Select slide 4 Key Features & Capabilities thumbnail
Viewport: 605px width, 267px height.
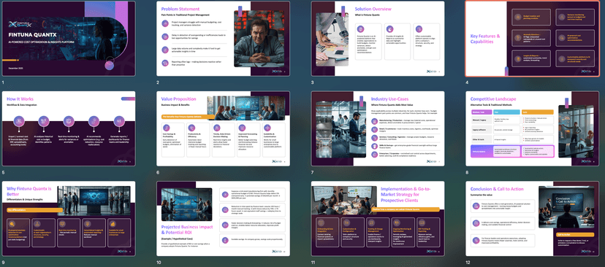tap(533, 39)
